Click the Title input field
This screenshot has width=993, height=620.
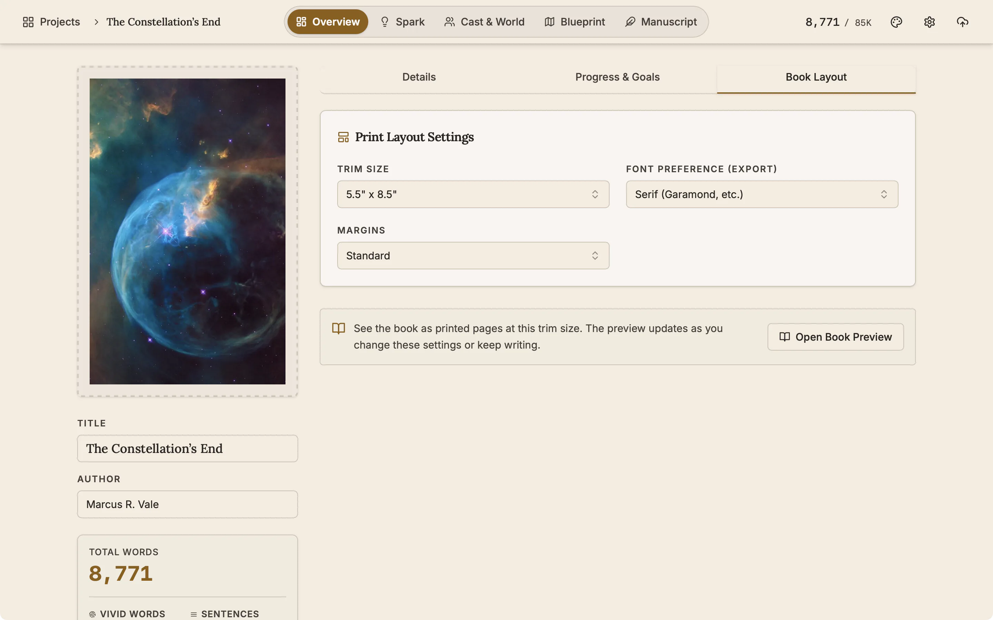point(188,448)
